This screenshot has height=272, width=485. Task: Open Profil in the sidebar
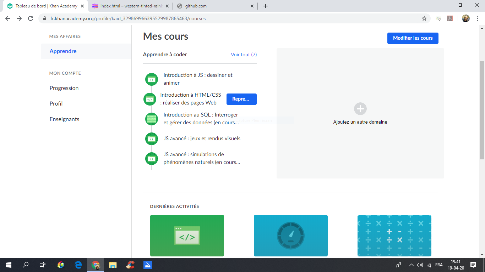(56, 104)
